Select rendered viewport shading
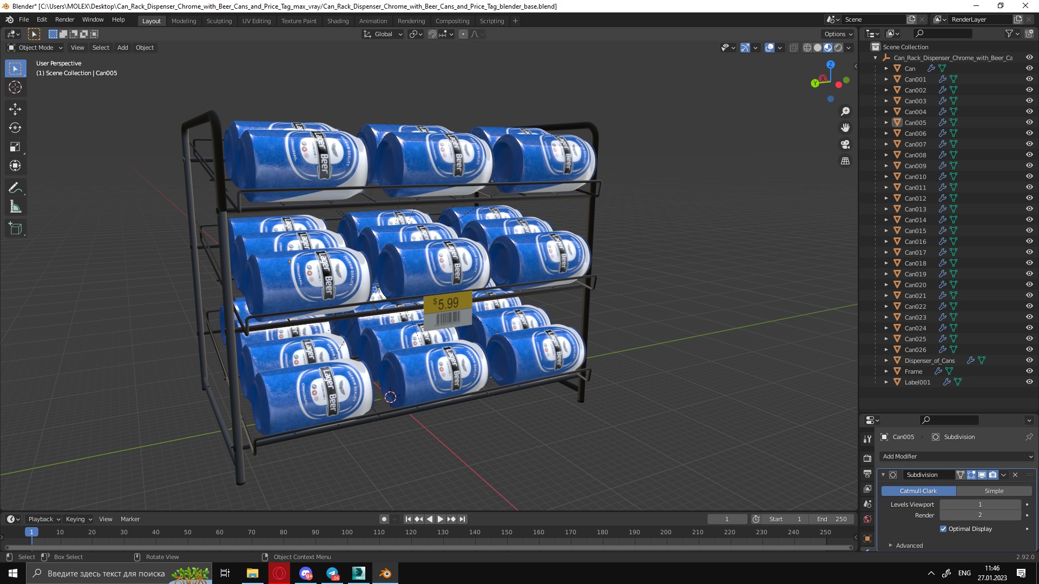 pyautogui.click(x=838, y=48)
